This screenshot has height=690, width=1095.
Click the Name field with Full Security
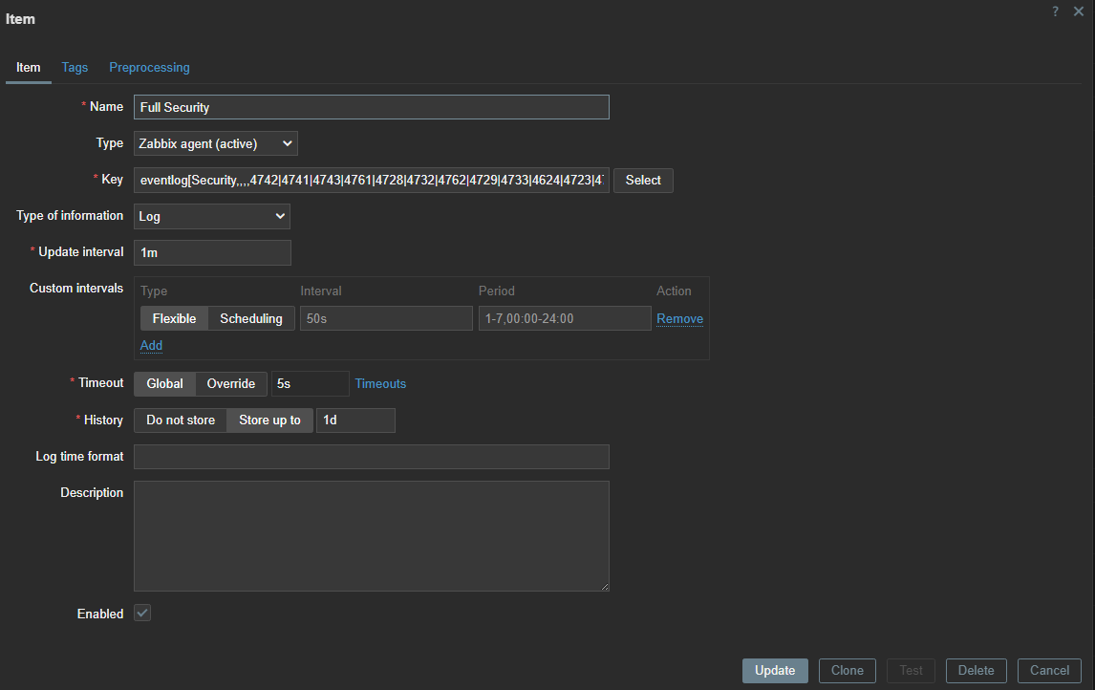point(372,107)
